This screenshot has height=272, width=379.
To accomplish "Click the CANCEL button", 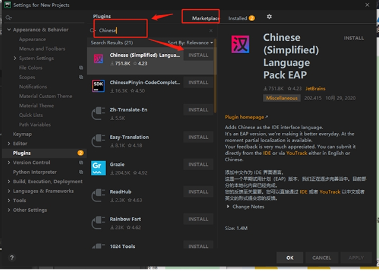I will [321, 258].
